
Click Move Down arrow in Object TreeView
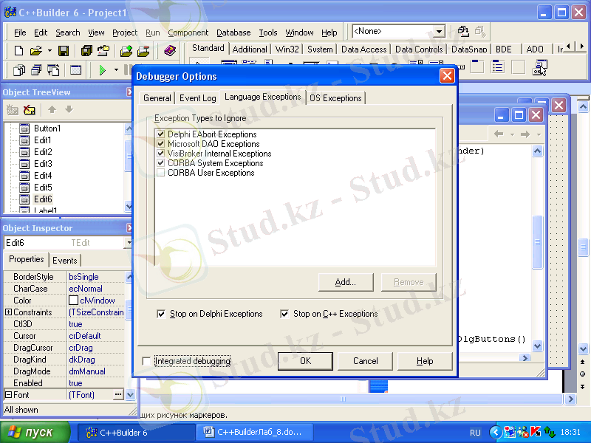pos(69,109)
